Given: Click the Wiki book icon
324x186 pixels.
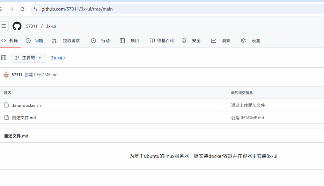Looking at the screenshot, I should coord(152,41).
